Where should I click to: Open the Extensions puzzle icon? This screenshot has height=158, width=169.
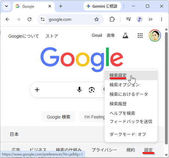point(112,19)
